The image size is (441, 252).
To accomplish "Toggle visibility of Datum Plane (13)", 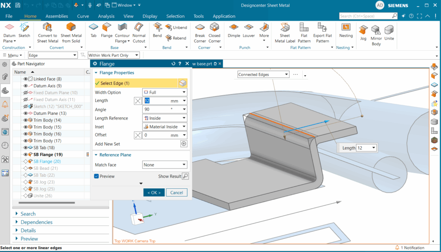I will pyautogui.click(x=26, y=113).
